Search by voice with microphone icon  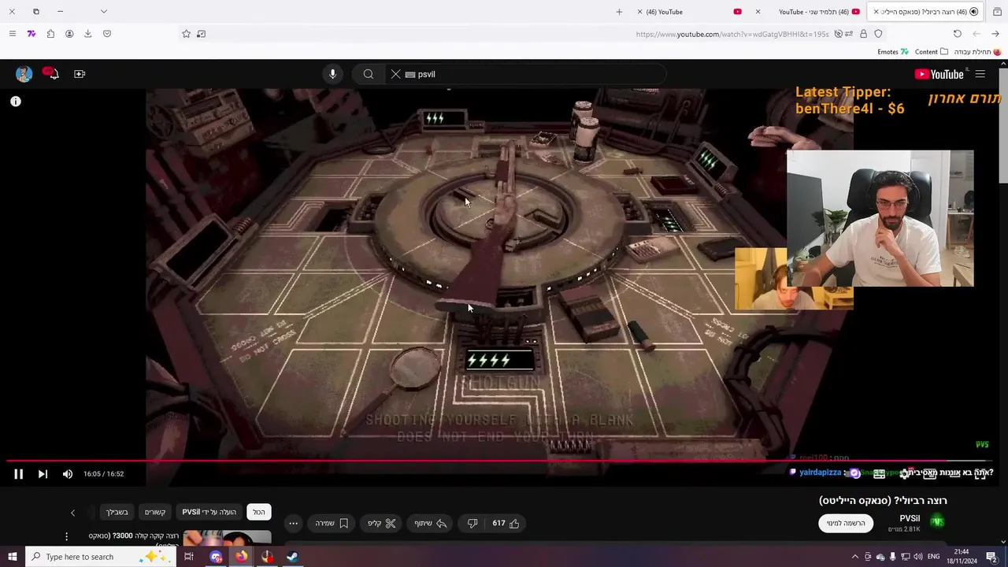(x=332, y=74)
